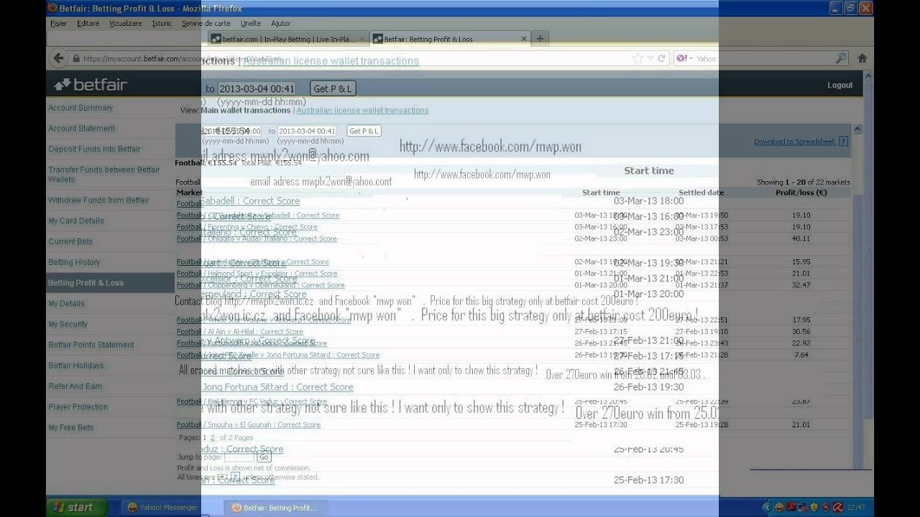Open Transfer Funds between Betfair Wallets

click(x=104, y=174)
